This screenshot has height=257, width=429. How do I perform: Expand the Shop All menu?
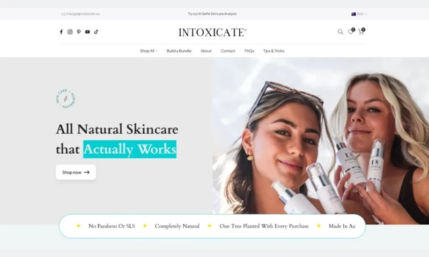click(149, 51)
